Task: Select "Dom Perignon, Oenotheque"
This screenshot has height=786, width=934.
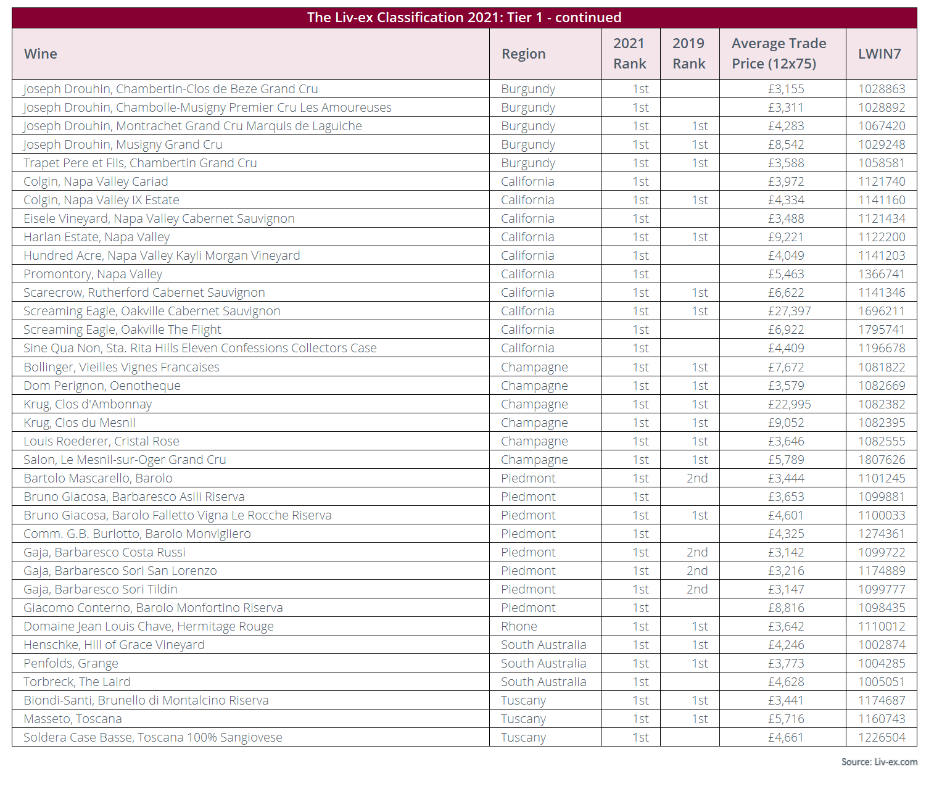Action: pyautogui.click(x=102, y=386)
